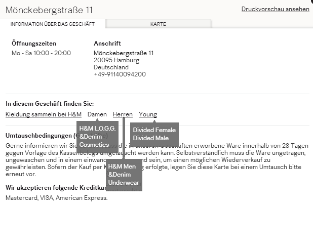This screenshot has height=250, width=313.
Task: Click the Young category link
Action: click(148, 114)
